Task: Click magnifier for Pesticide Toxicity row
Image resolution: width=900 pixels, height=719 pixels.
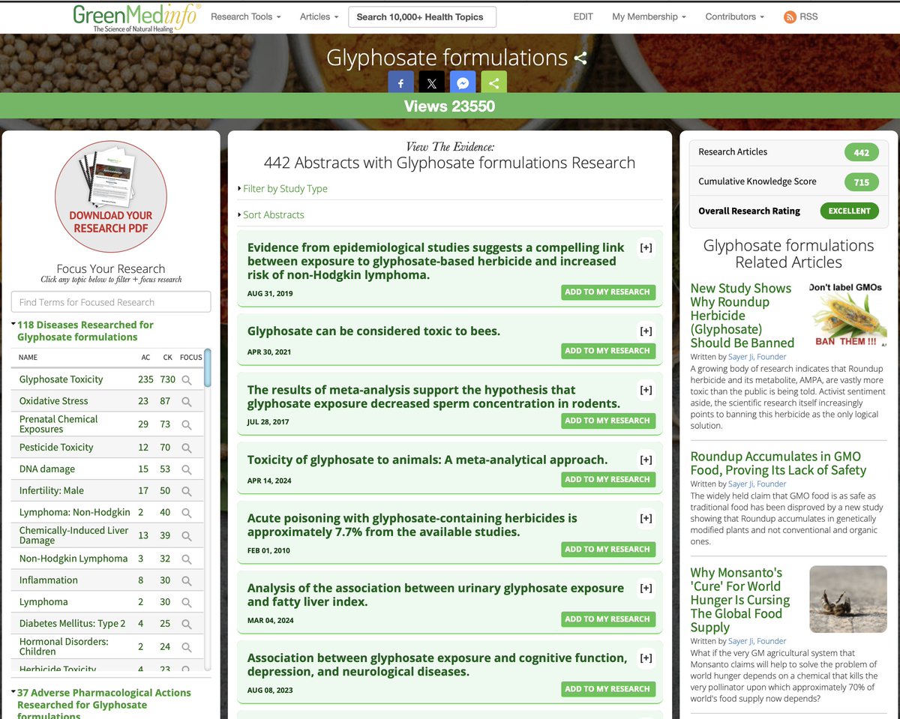Action: pyautogui.click(x=187, y=448)
